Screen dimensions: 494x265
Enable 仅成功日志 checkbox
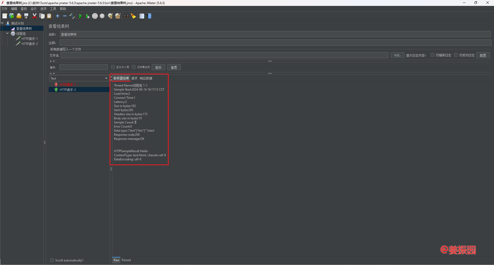[456, 55]
